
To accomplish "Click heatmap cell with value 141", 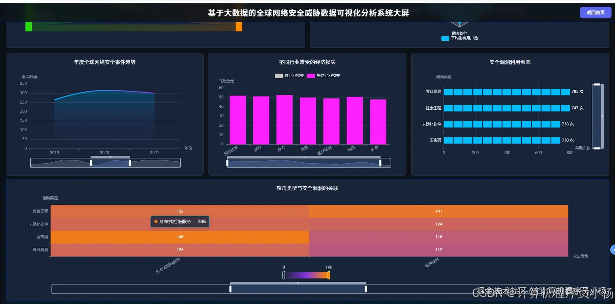I will (x=439, y=211).
